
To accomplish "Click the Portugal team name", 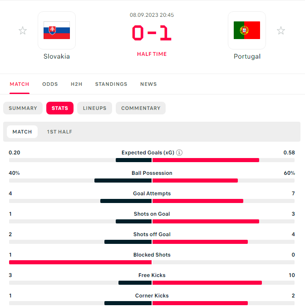I will point(247,56).
